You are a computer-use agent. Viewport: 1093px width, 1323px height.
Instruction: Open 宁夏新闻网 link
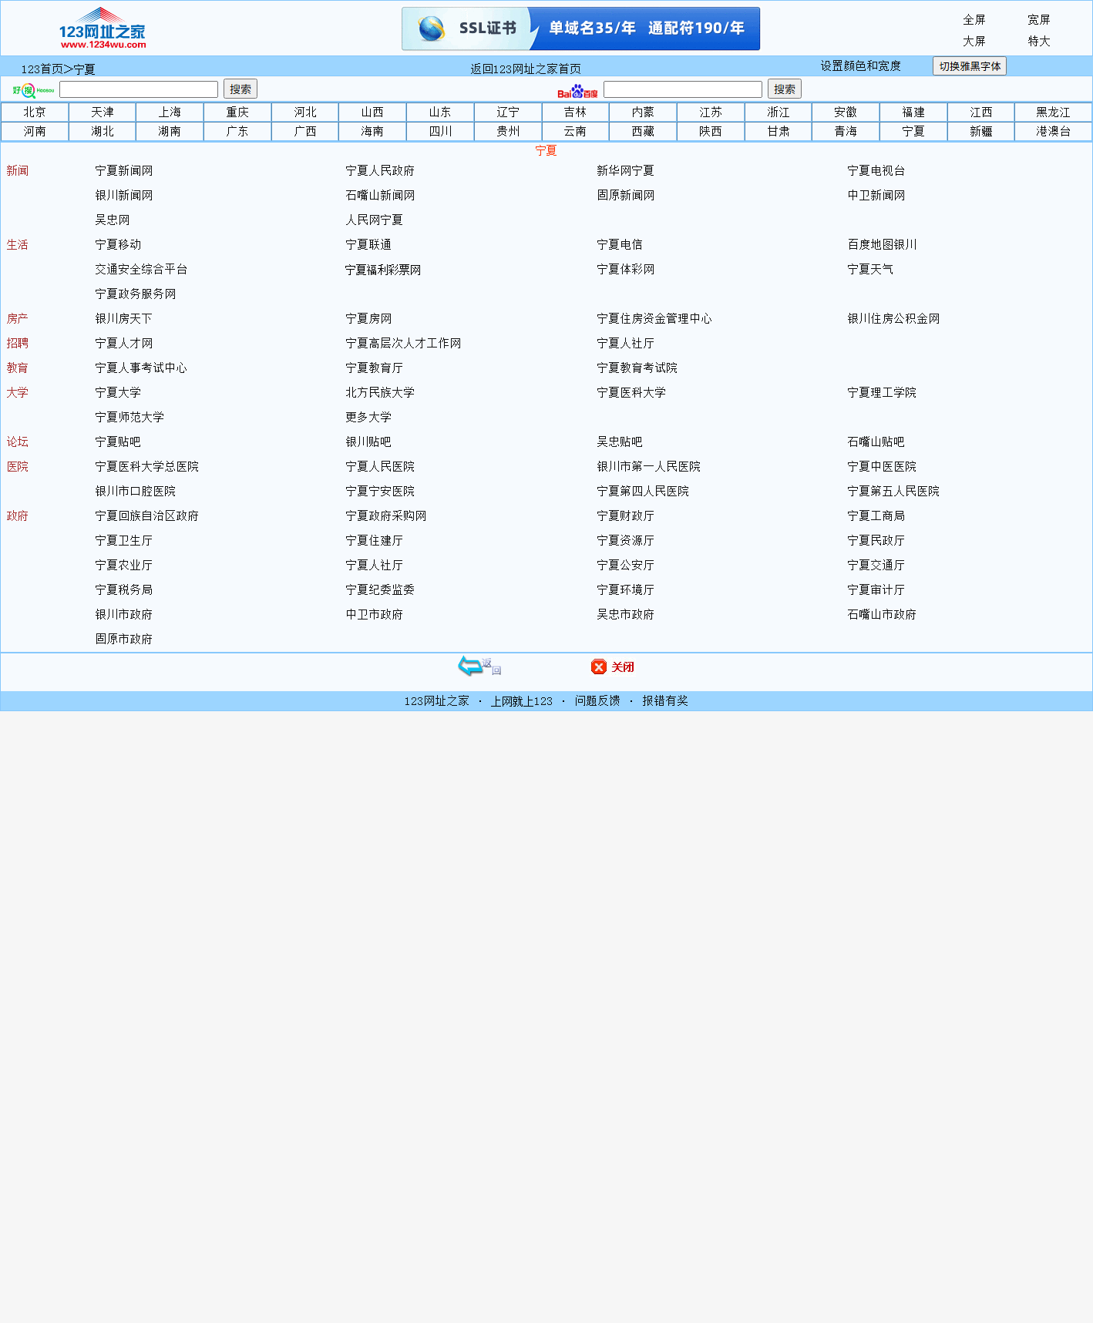[x=124, y=171]
